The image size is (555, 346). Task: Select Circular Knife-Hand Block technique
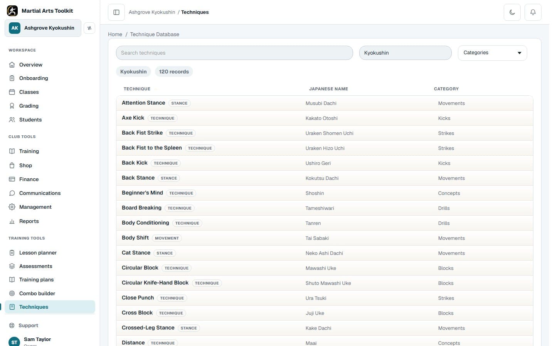pos(155,283)
